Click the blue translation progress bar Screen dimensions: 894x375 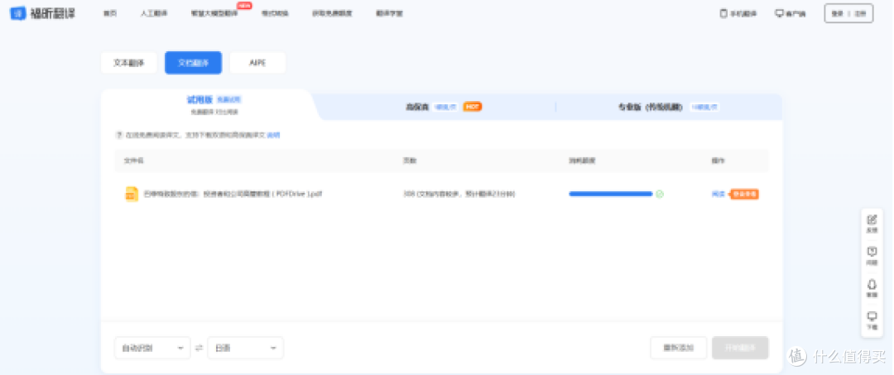[610, 194]
